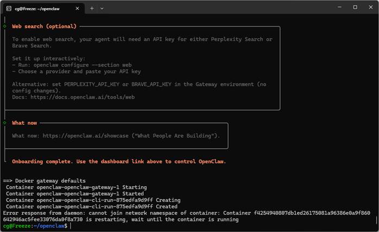Click the green diamond beside What now
Screen dimensions: 379x232
[5, 123]
